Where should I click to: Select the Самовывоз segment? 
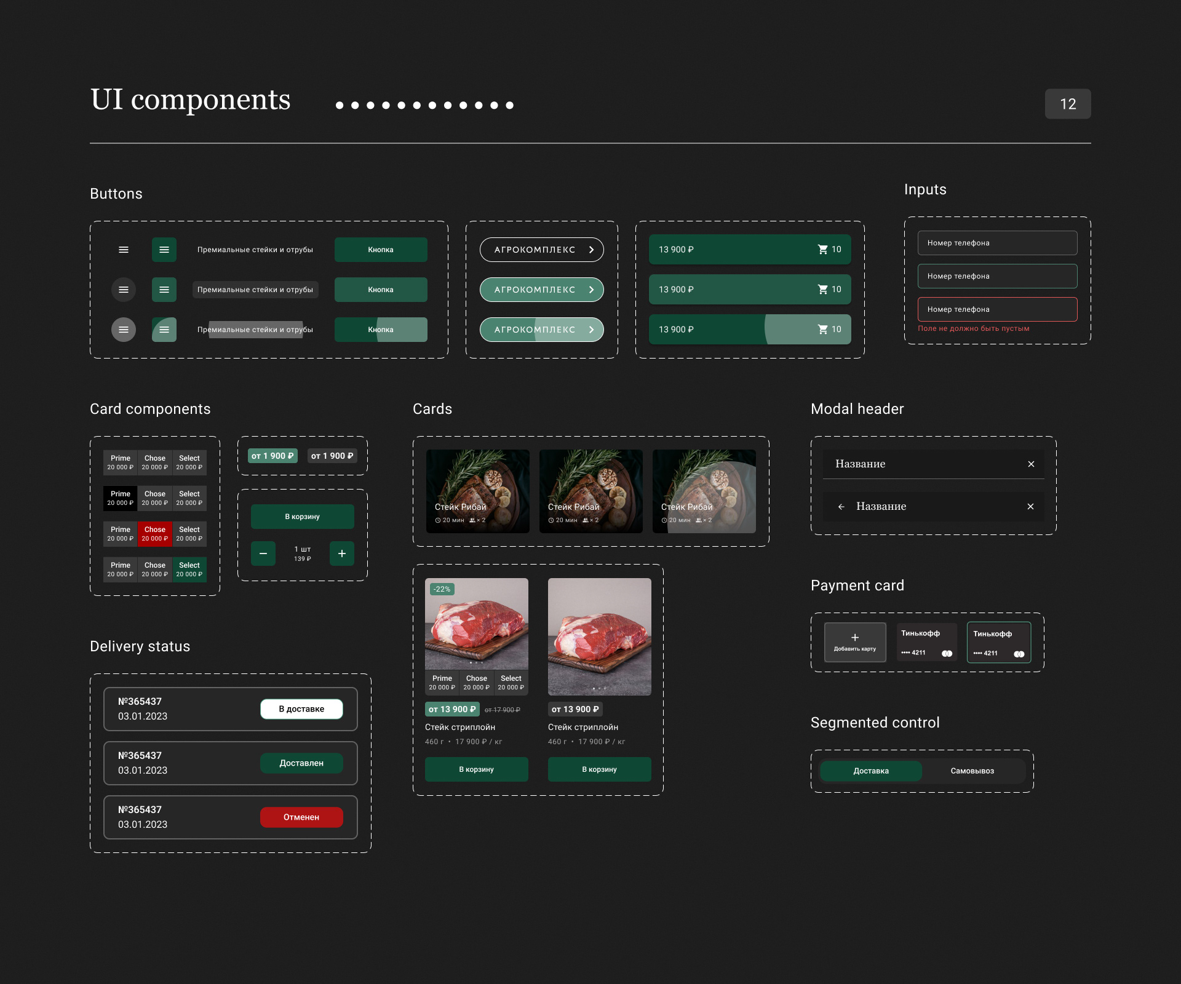(x=972, y=771)
